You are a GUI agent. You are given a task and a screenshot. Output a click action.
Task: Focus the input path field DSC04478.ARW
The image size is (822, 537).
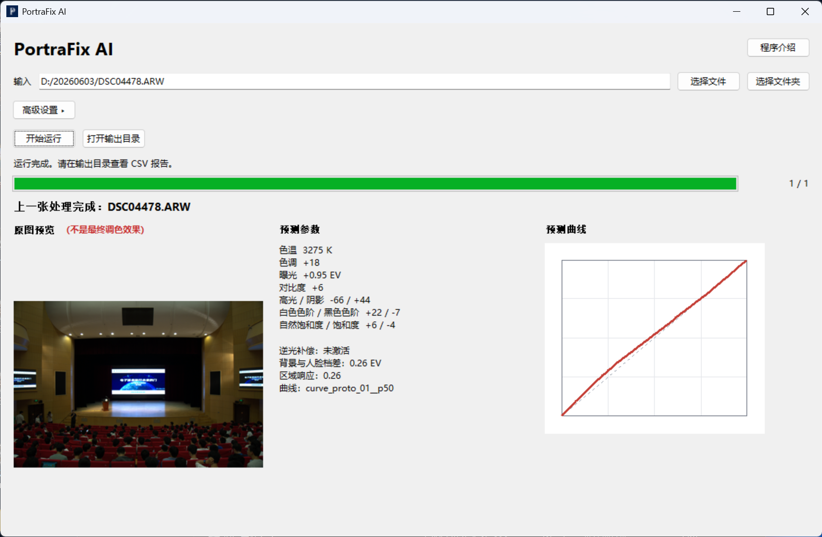point(355,81)
